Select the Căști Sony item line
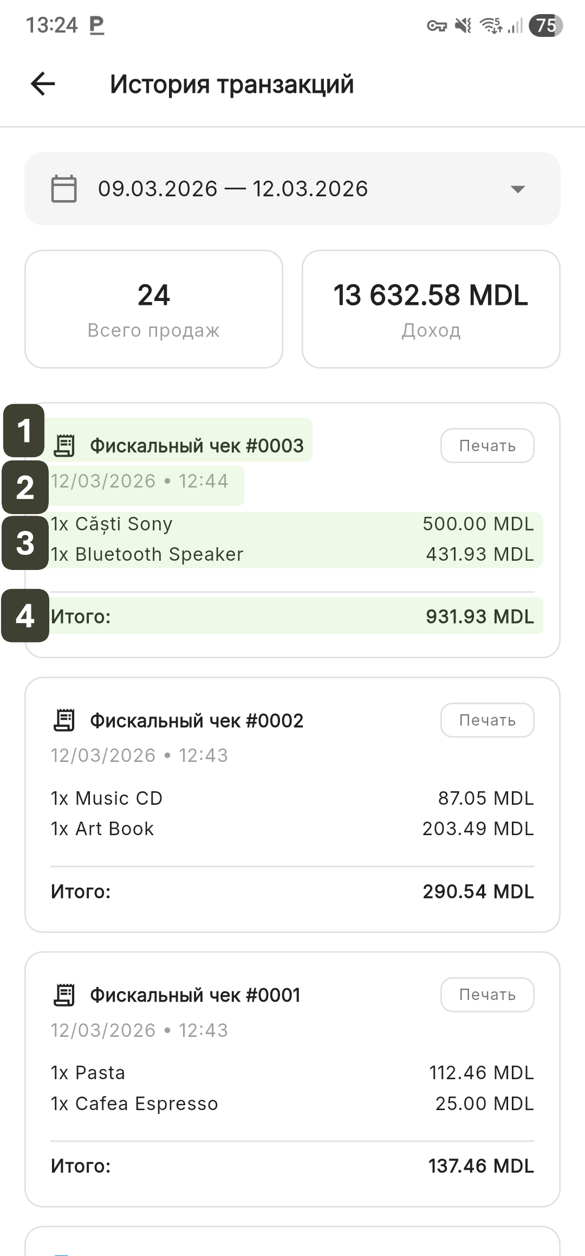The image size is (585, 1256). pos(292,524)
